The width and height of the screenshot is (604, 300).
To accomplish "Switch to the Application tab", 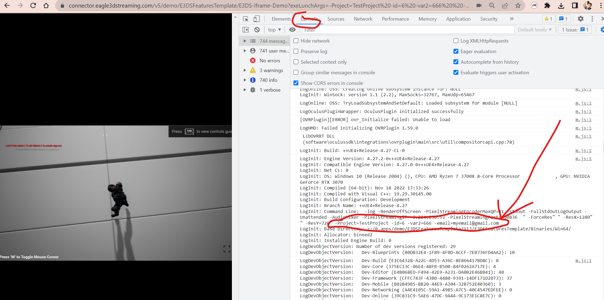I will [x=458, y=19].
